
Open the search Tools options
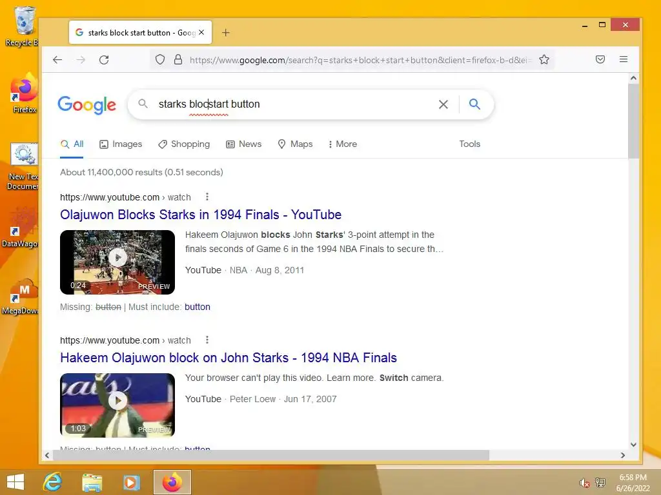click(x=470, y=144)
